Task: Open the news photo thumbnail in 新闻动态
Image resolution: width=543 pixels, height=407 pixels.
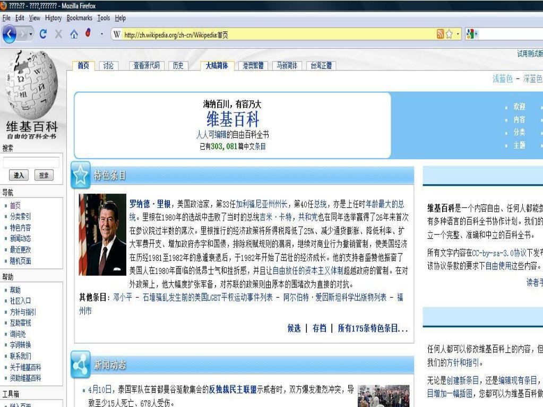Action: 383,396
